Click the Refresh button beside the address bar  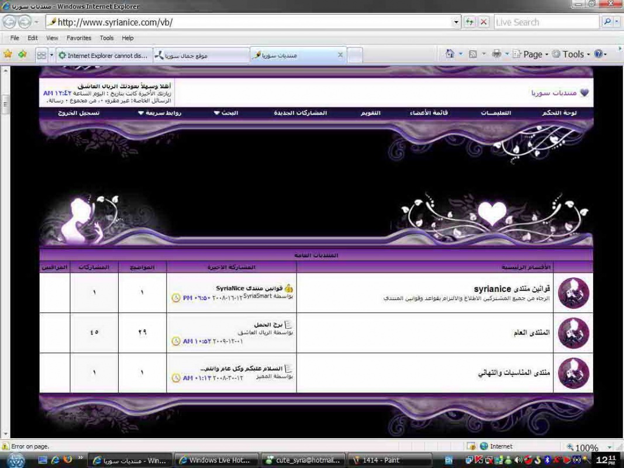470,22
